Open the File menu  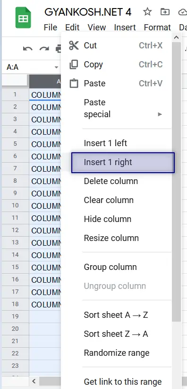coord(51,28)
